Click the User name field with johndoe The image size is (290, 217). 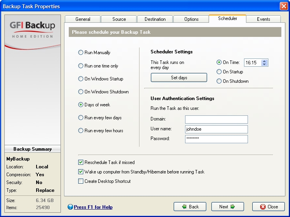click(217, 129)
